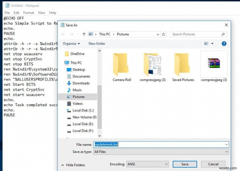Click the Documents icon in sidebar
This screenshot has height=171, width=240.
click(x=69, y=76)
